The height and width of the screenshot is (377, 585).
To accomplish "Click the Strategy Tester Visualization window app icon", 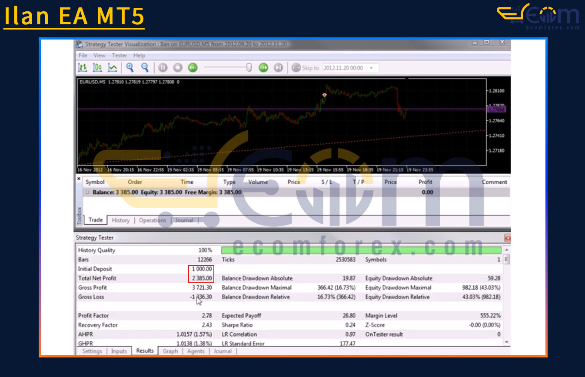I will (x=79, y=44).
